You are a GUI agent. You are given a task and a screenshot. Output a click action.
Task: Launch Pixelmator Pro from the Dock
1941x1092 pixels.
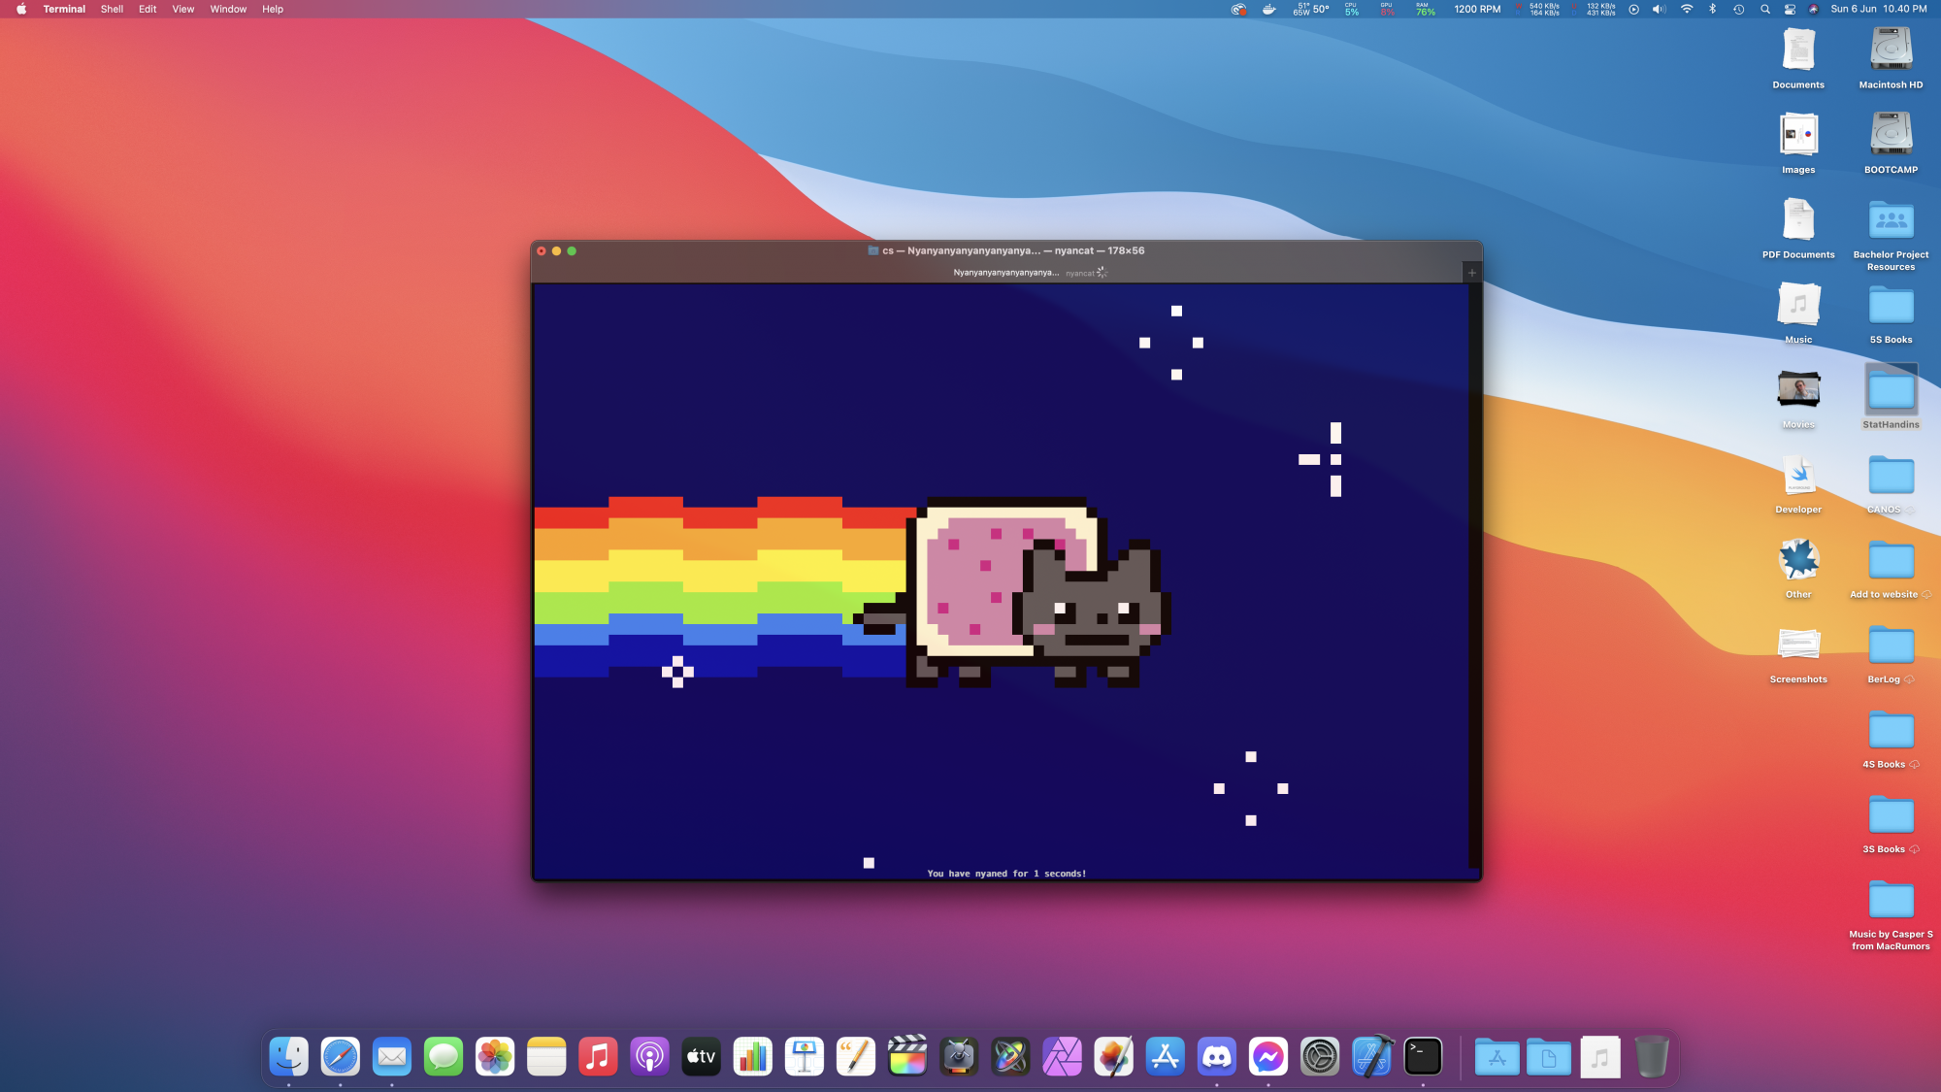[1113, 1056]
